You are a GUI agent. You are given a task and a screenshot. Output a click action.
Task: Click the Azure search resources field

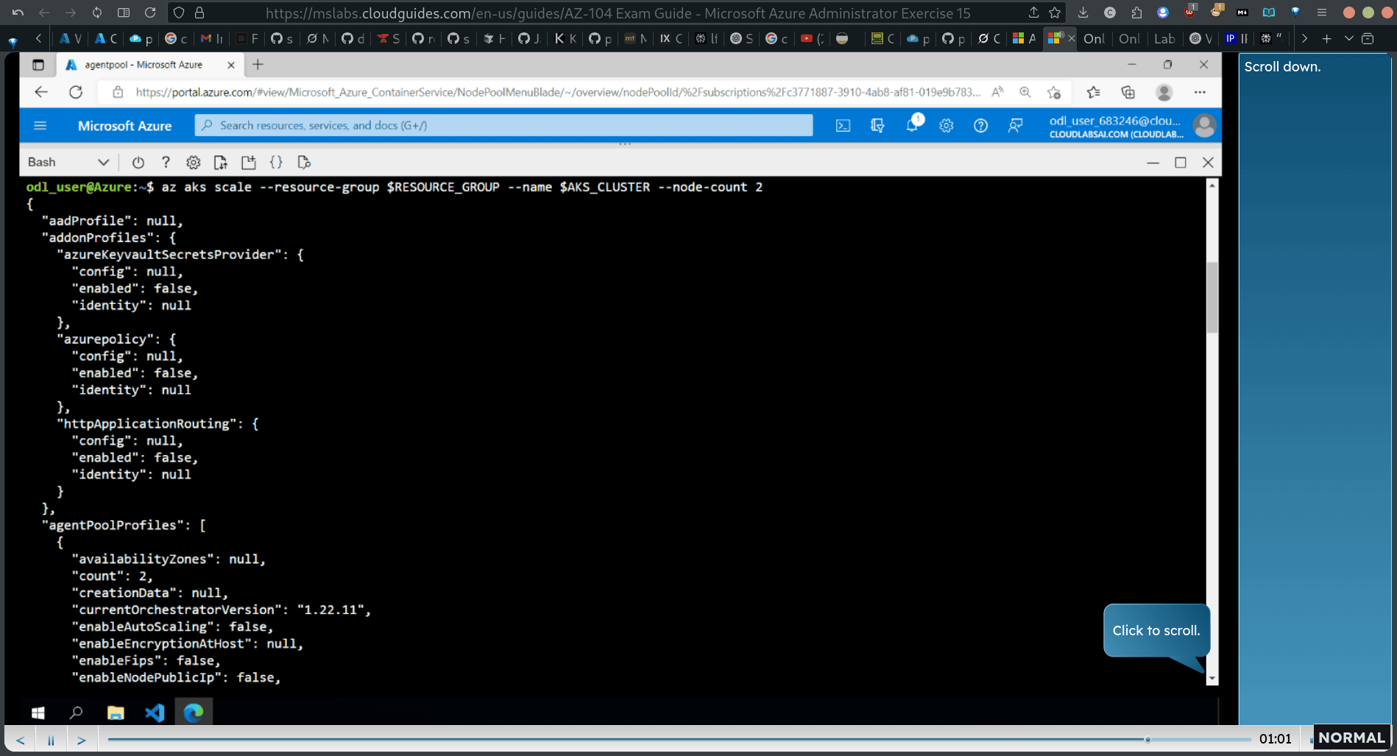pyautogui.click(x=503, y=125)
